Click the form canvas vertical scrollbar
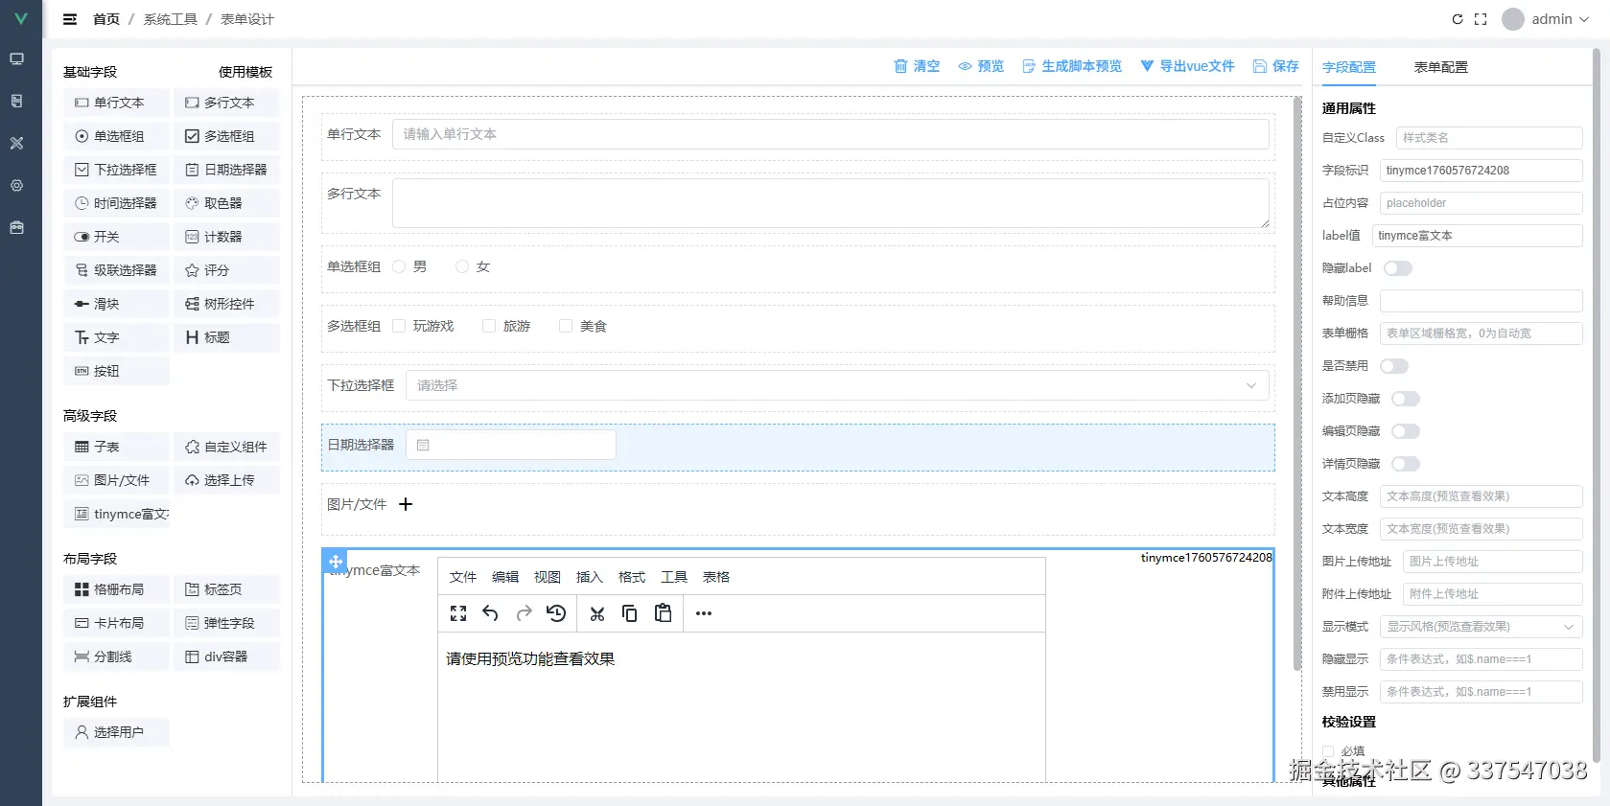 tap(1297, 383)
